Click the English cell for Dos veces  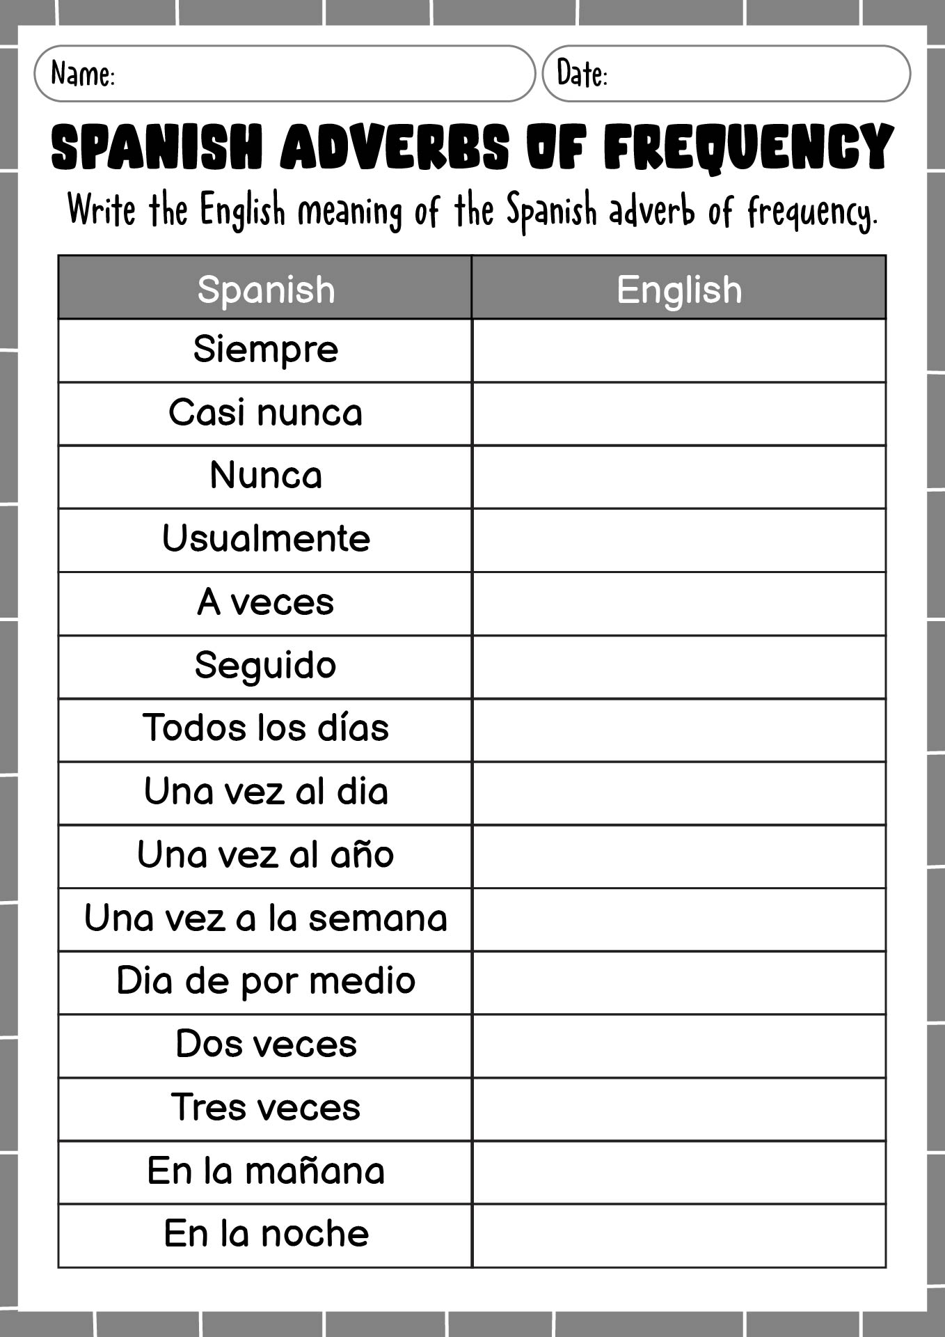(678, 1046)
